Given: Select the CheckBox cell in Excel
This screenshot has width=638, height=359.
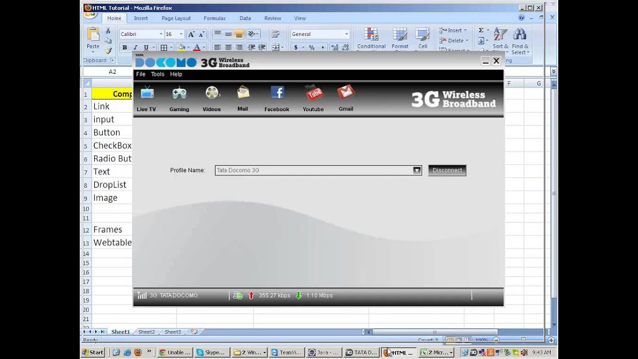Looking at the screenshot, I should [x=112, y=146].
